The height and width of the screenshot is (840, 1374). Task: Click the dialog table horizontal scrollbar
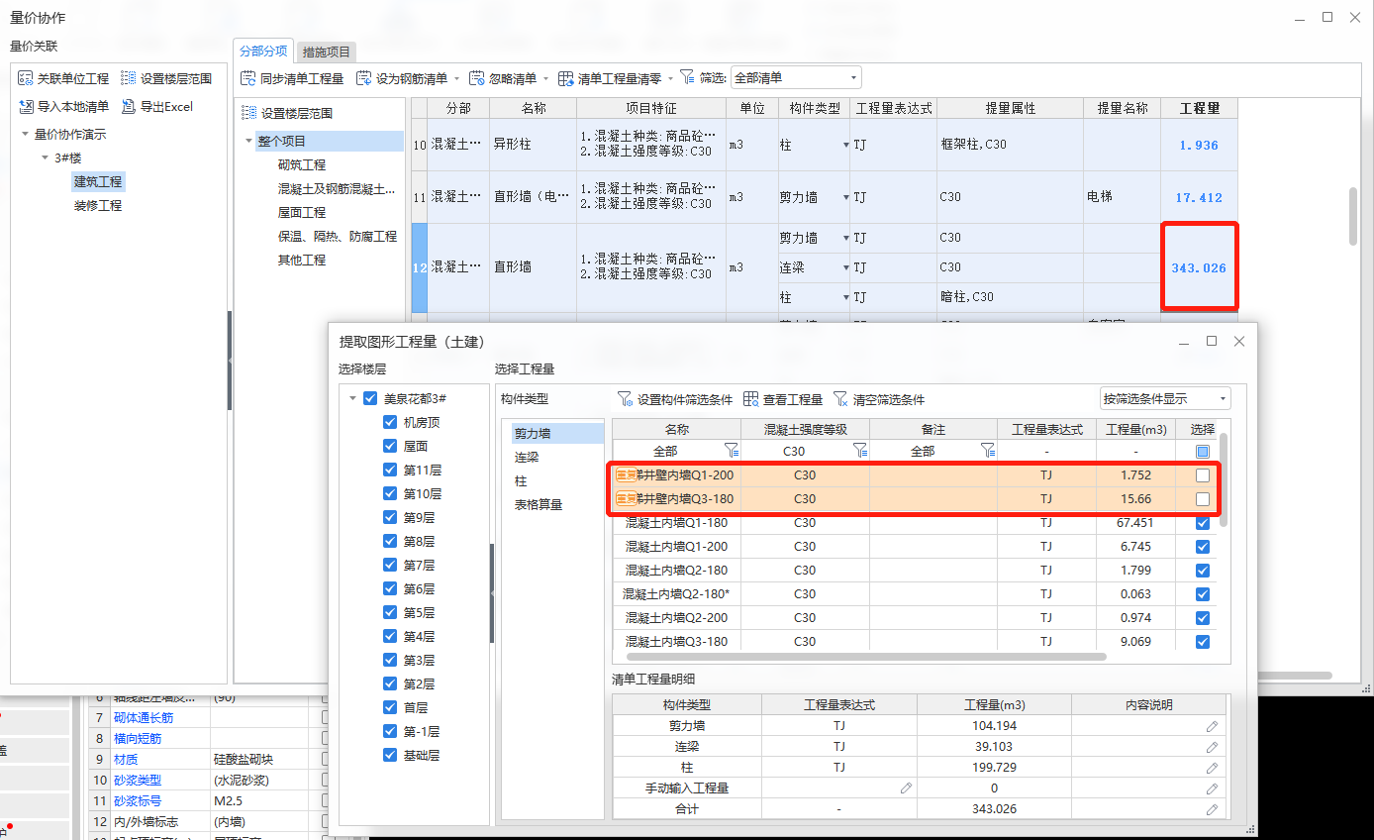tap(866, 656)
